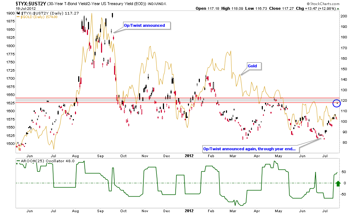Click the green up arrow in Aroon panel
The image size is (353, 214).
point(338,184)
